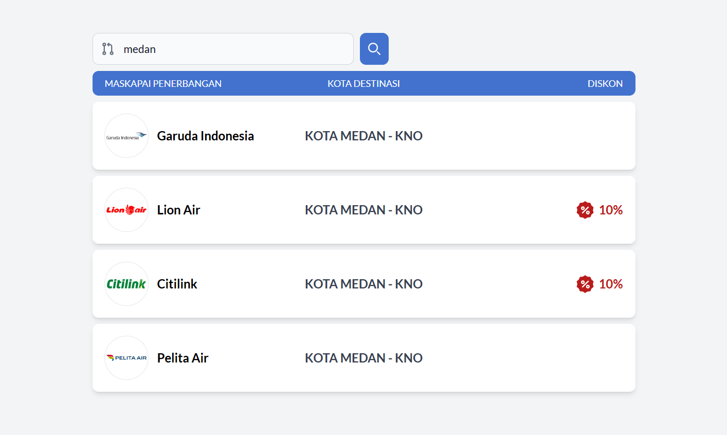Select the Garuda Indonesia airline logo
Image resolution: width=727 pixels, height=435 pixels.
(126, 136)
